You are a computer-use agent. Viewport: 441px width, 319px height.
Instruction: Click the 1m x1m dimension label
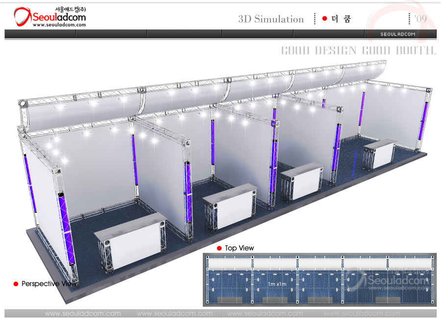[x=277, y=284]
